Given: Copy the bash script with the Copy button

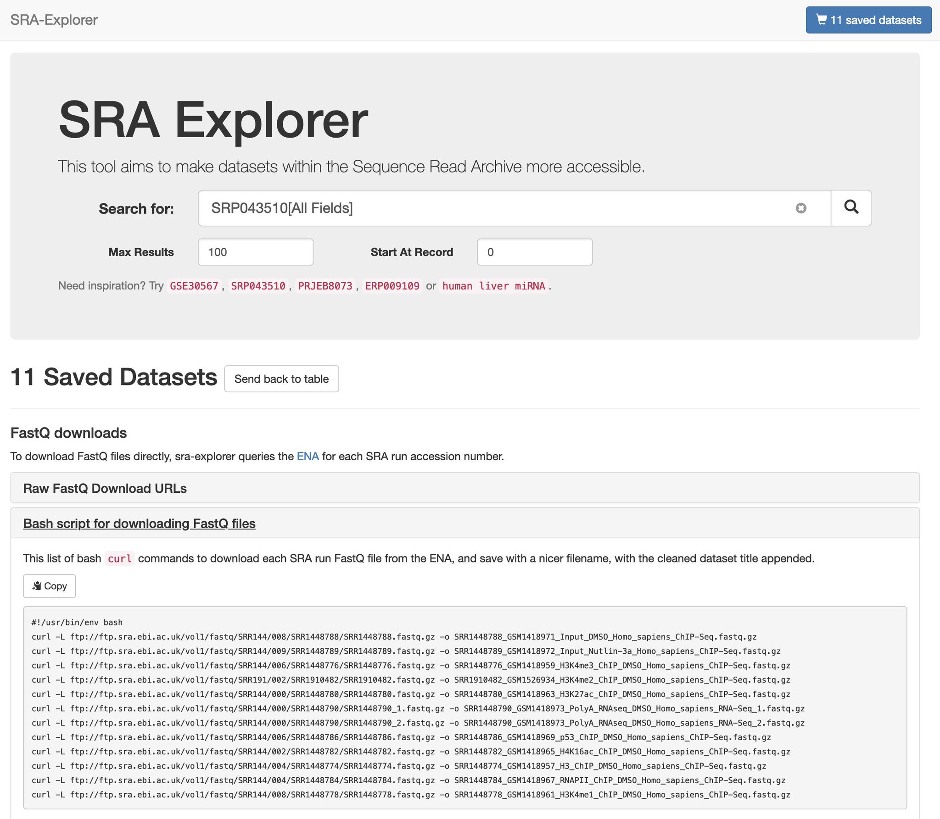Looking at the screenshot, I should 50,586.
